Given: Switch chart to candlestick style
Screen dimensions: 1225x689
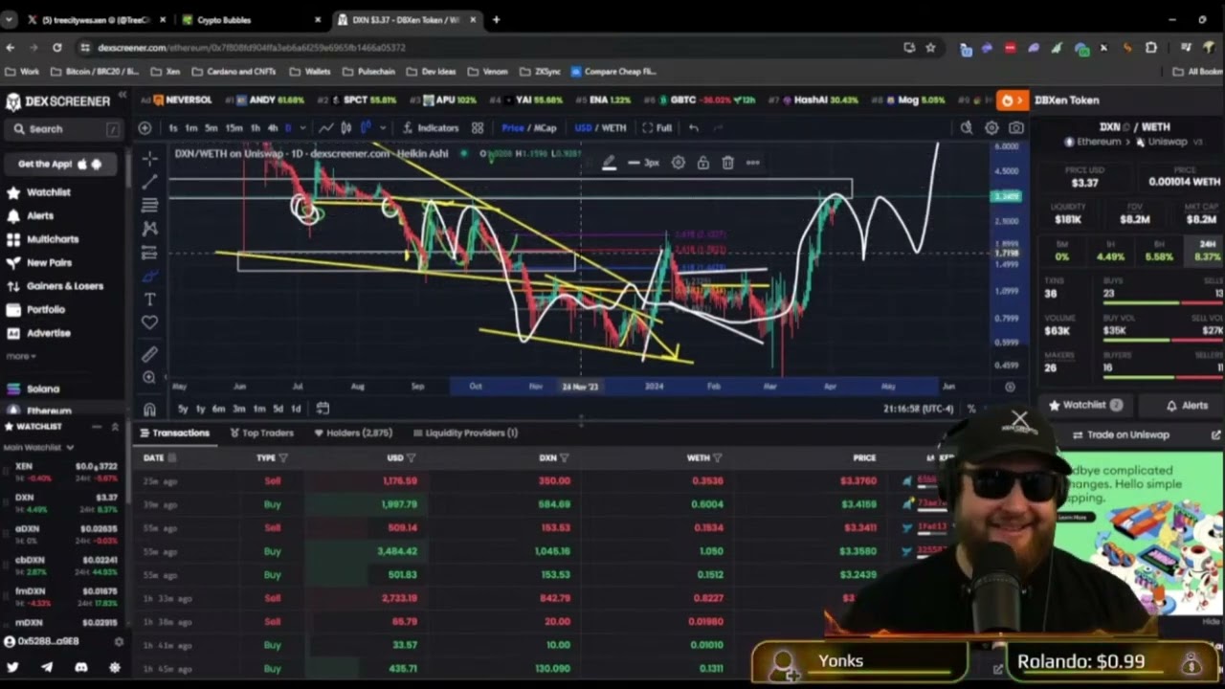Looking at the screenshot, I should (x=345, y=127).
